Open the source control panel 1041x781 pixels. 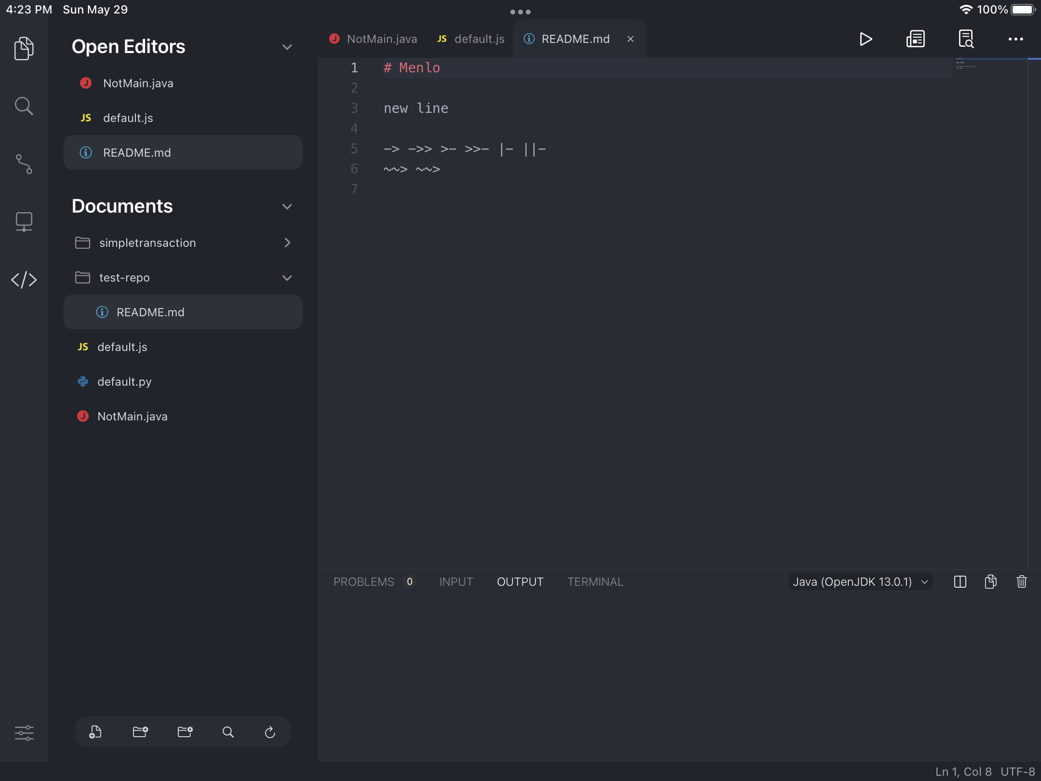(24, 165)
